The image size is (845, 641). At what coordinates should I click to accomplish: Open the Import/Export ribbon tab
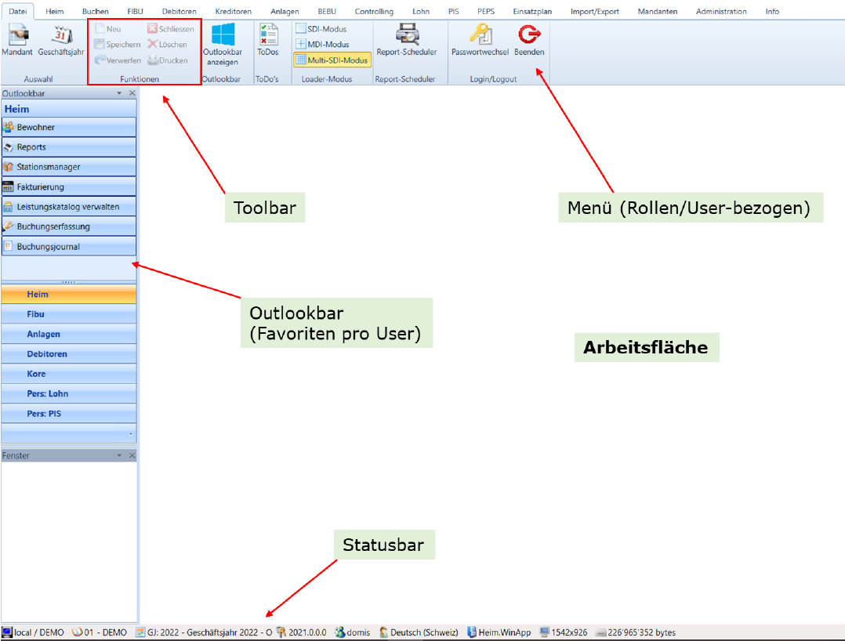tap(595, 12)
